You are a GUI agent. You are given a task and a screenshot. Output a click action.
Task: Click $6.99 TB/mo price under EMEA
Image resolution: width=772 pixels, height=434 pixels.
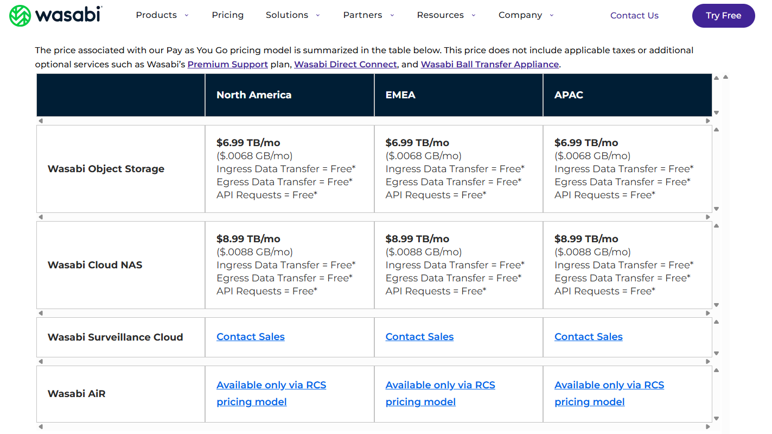[x=417, y=143]
